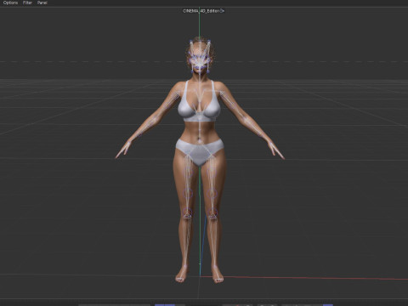The height and width of the screenshot is (306, 408).
Task: Open the Filter menu
Action: pos(27,3)
